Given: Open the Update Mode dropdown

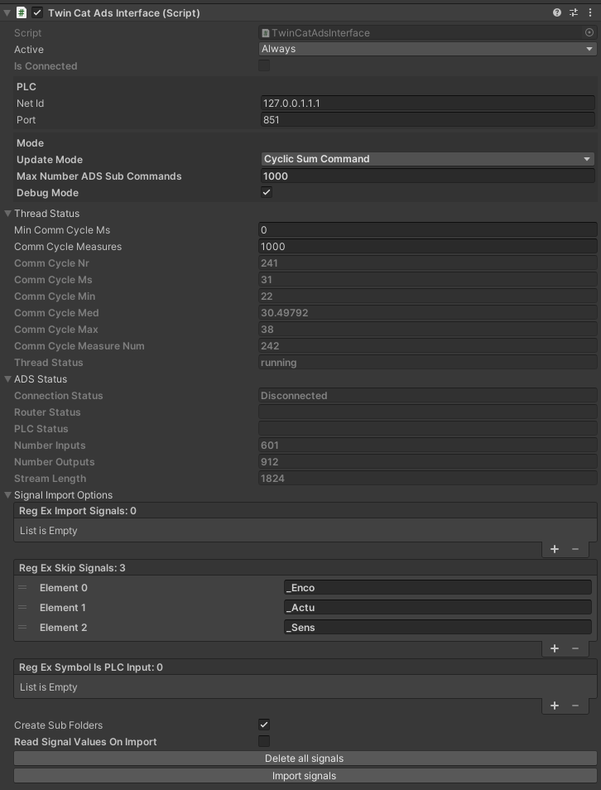Looking at the screenshot, I should (x=427, y=159).
